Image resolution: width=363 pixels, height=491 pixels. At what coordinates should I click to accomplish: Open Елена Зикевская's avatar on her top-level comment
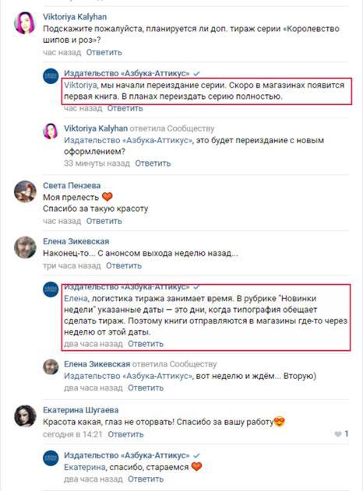click(25, 247)
